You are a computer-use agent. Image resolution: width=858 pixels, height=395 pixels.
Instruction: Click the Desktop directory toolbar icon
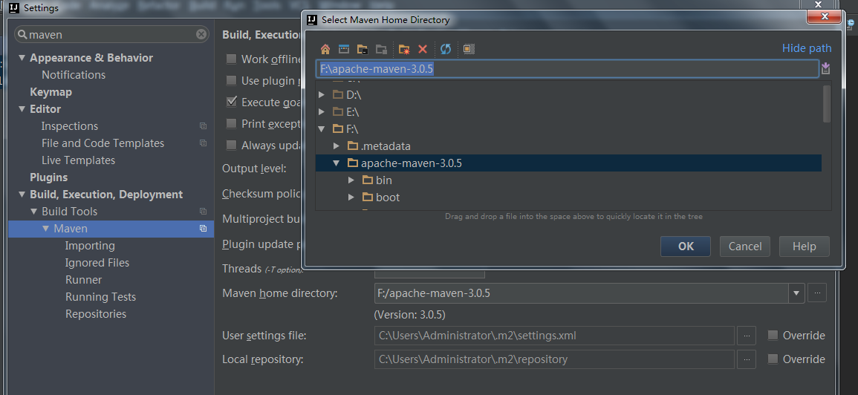coord(344,49)
